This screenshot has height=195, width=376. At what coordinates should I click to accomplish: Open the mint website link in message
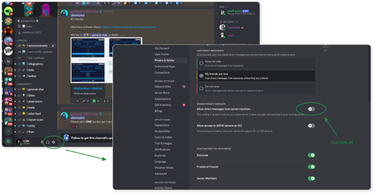(130, 27)
